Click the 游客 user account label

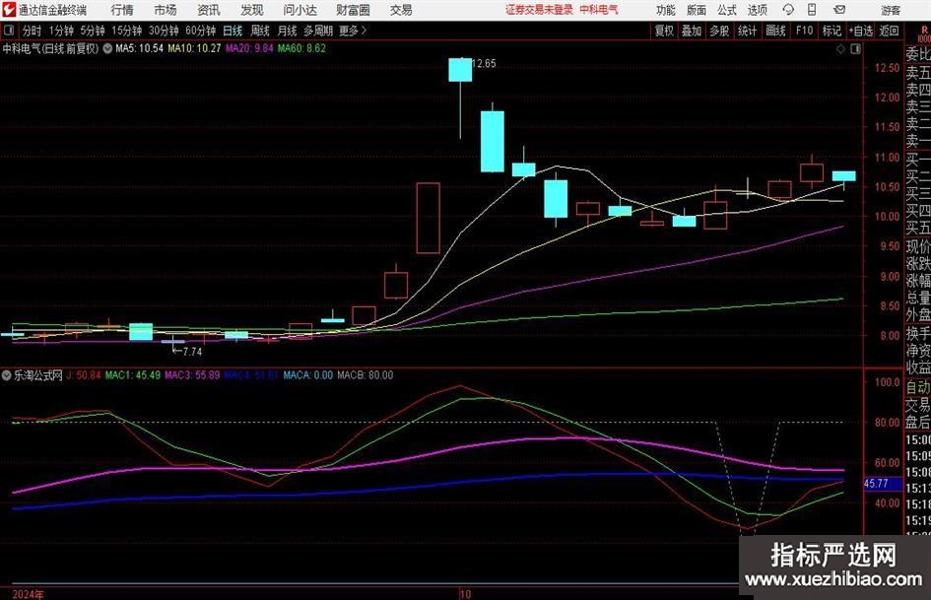891,10
